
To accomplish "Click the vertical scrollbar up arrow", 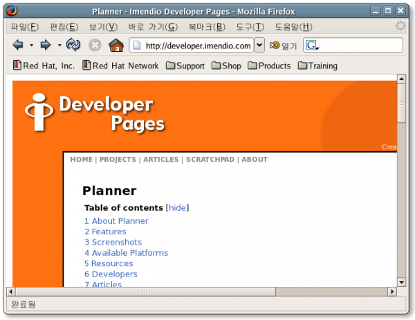I will [x=401, y=79].
